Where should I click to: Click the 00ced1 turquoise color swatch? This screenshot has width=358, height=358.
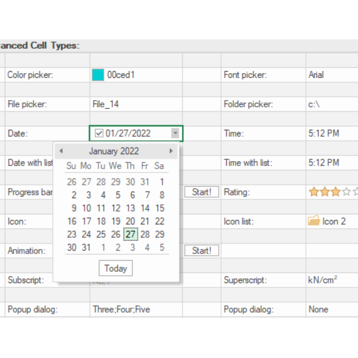(x=98, y=75)
